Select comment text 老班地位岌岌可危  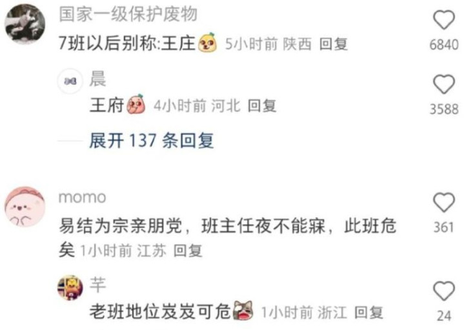[160, 312]
